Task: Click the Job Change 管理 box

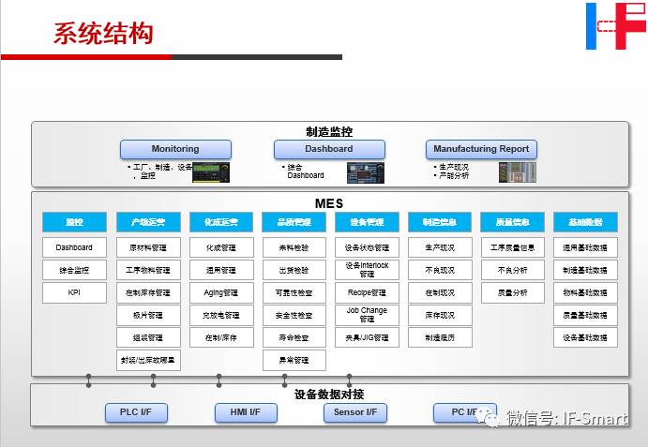Action: (367, 315)
